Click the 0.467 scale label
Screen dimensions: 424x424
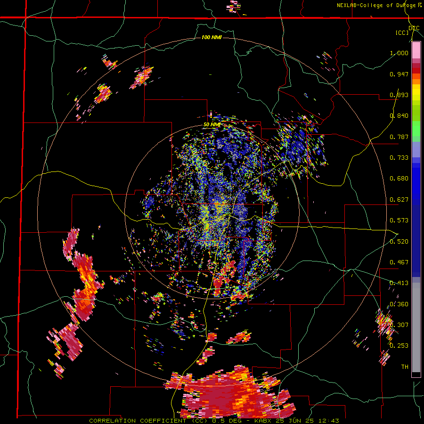(x=399, y=262)
